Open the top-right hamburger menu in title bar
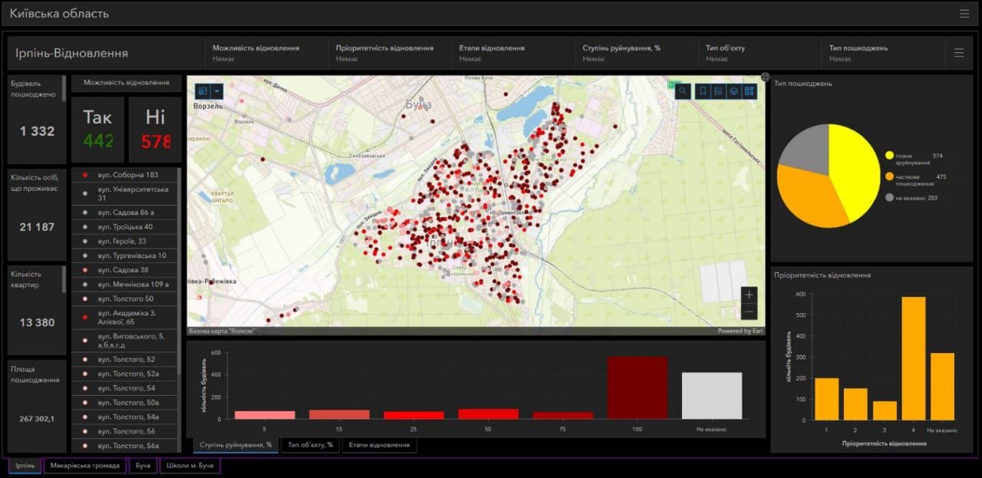Viewport: 982px width, 478px height. click(964, 14)
